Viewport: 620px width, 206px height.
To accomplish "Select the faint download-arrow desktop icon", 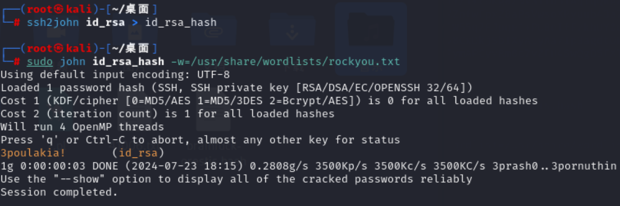I will coord(292,31).
